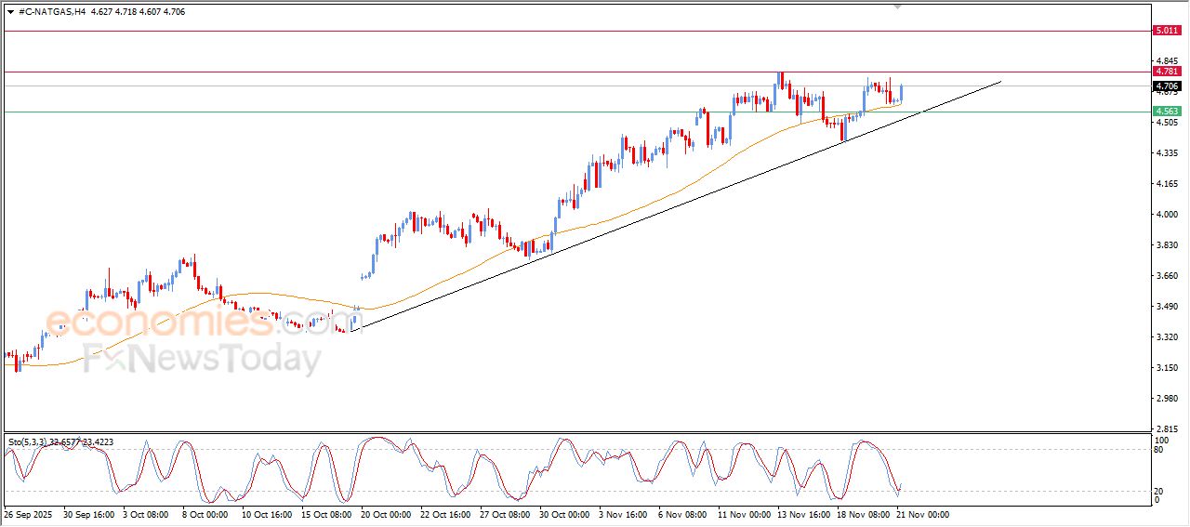This screenshot has width=1190, height=527.
Task: Click the 80 level on stochastic scale
Action: point(1158,450)
